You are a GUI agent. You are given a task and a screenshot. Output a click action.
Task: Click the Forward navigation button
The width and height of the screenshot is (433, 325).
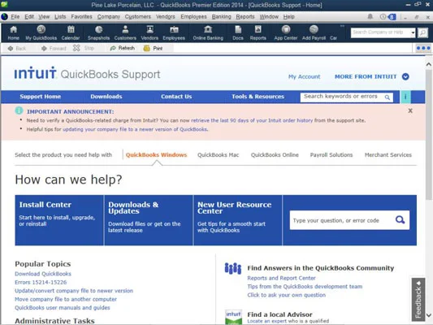(54, 48)
